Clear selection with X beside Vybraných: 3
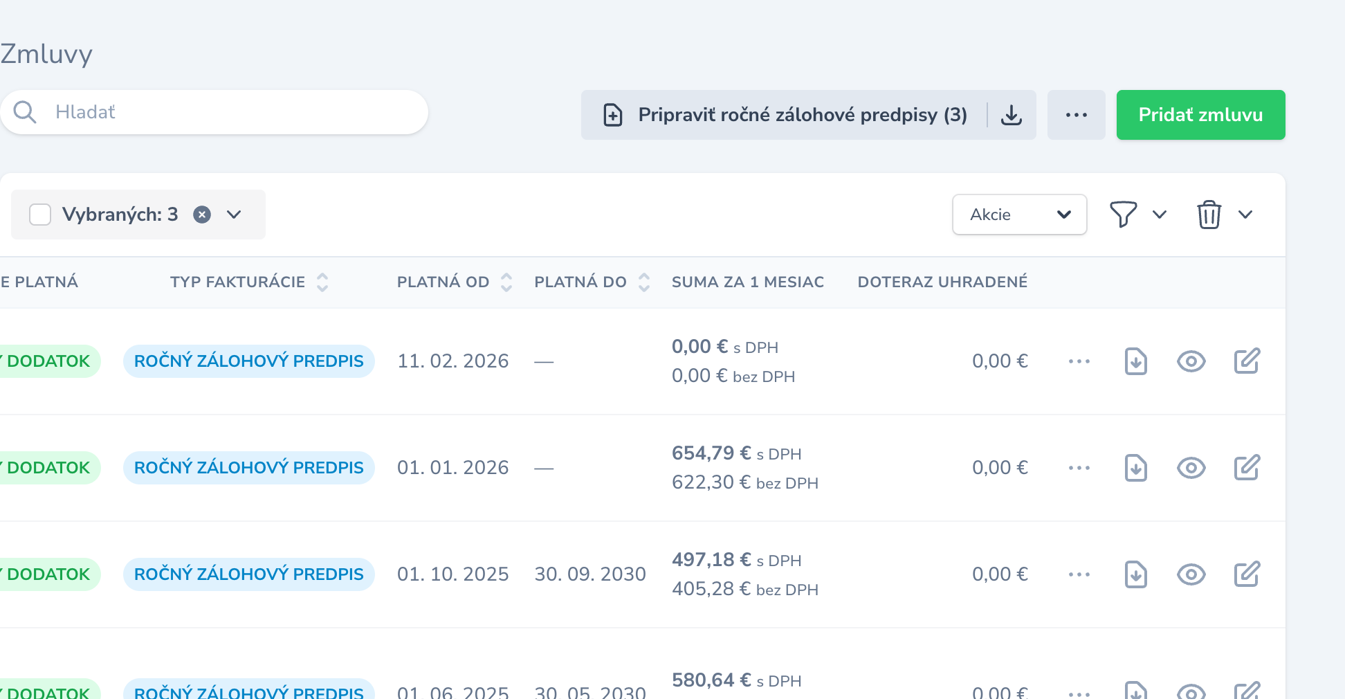1345x699 pixels. (202, 215)
